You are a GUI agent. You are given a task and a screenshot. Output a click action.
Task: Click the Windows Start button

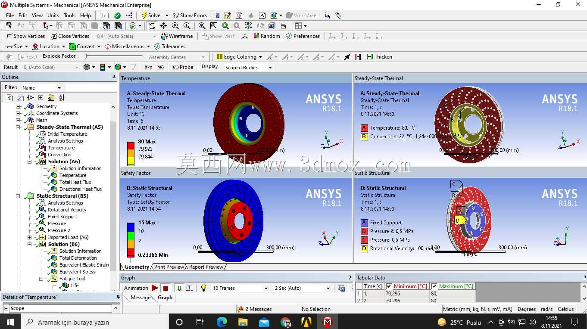click(9, 322)
